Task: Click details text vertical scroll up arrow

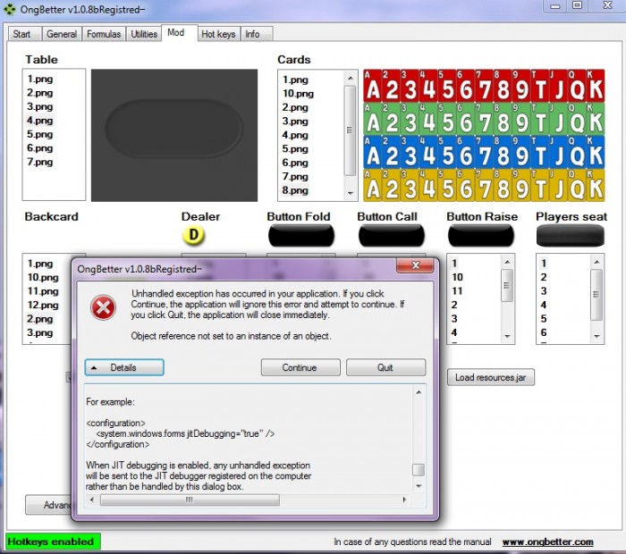Action: pyautogui.click(x=419, y=392)
